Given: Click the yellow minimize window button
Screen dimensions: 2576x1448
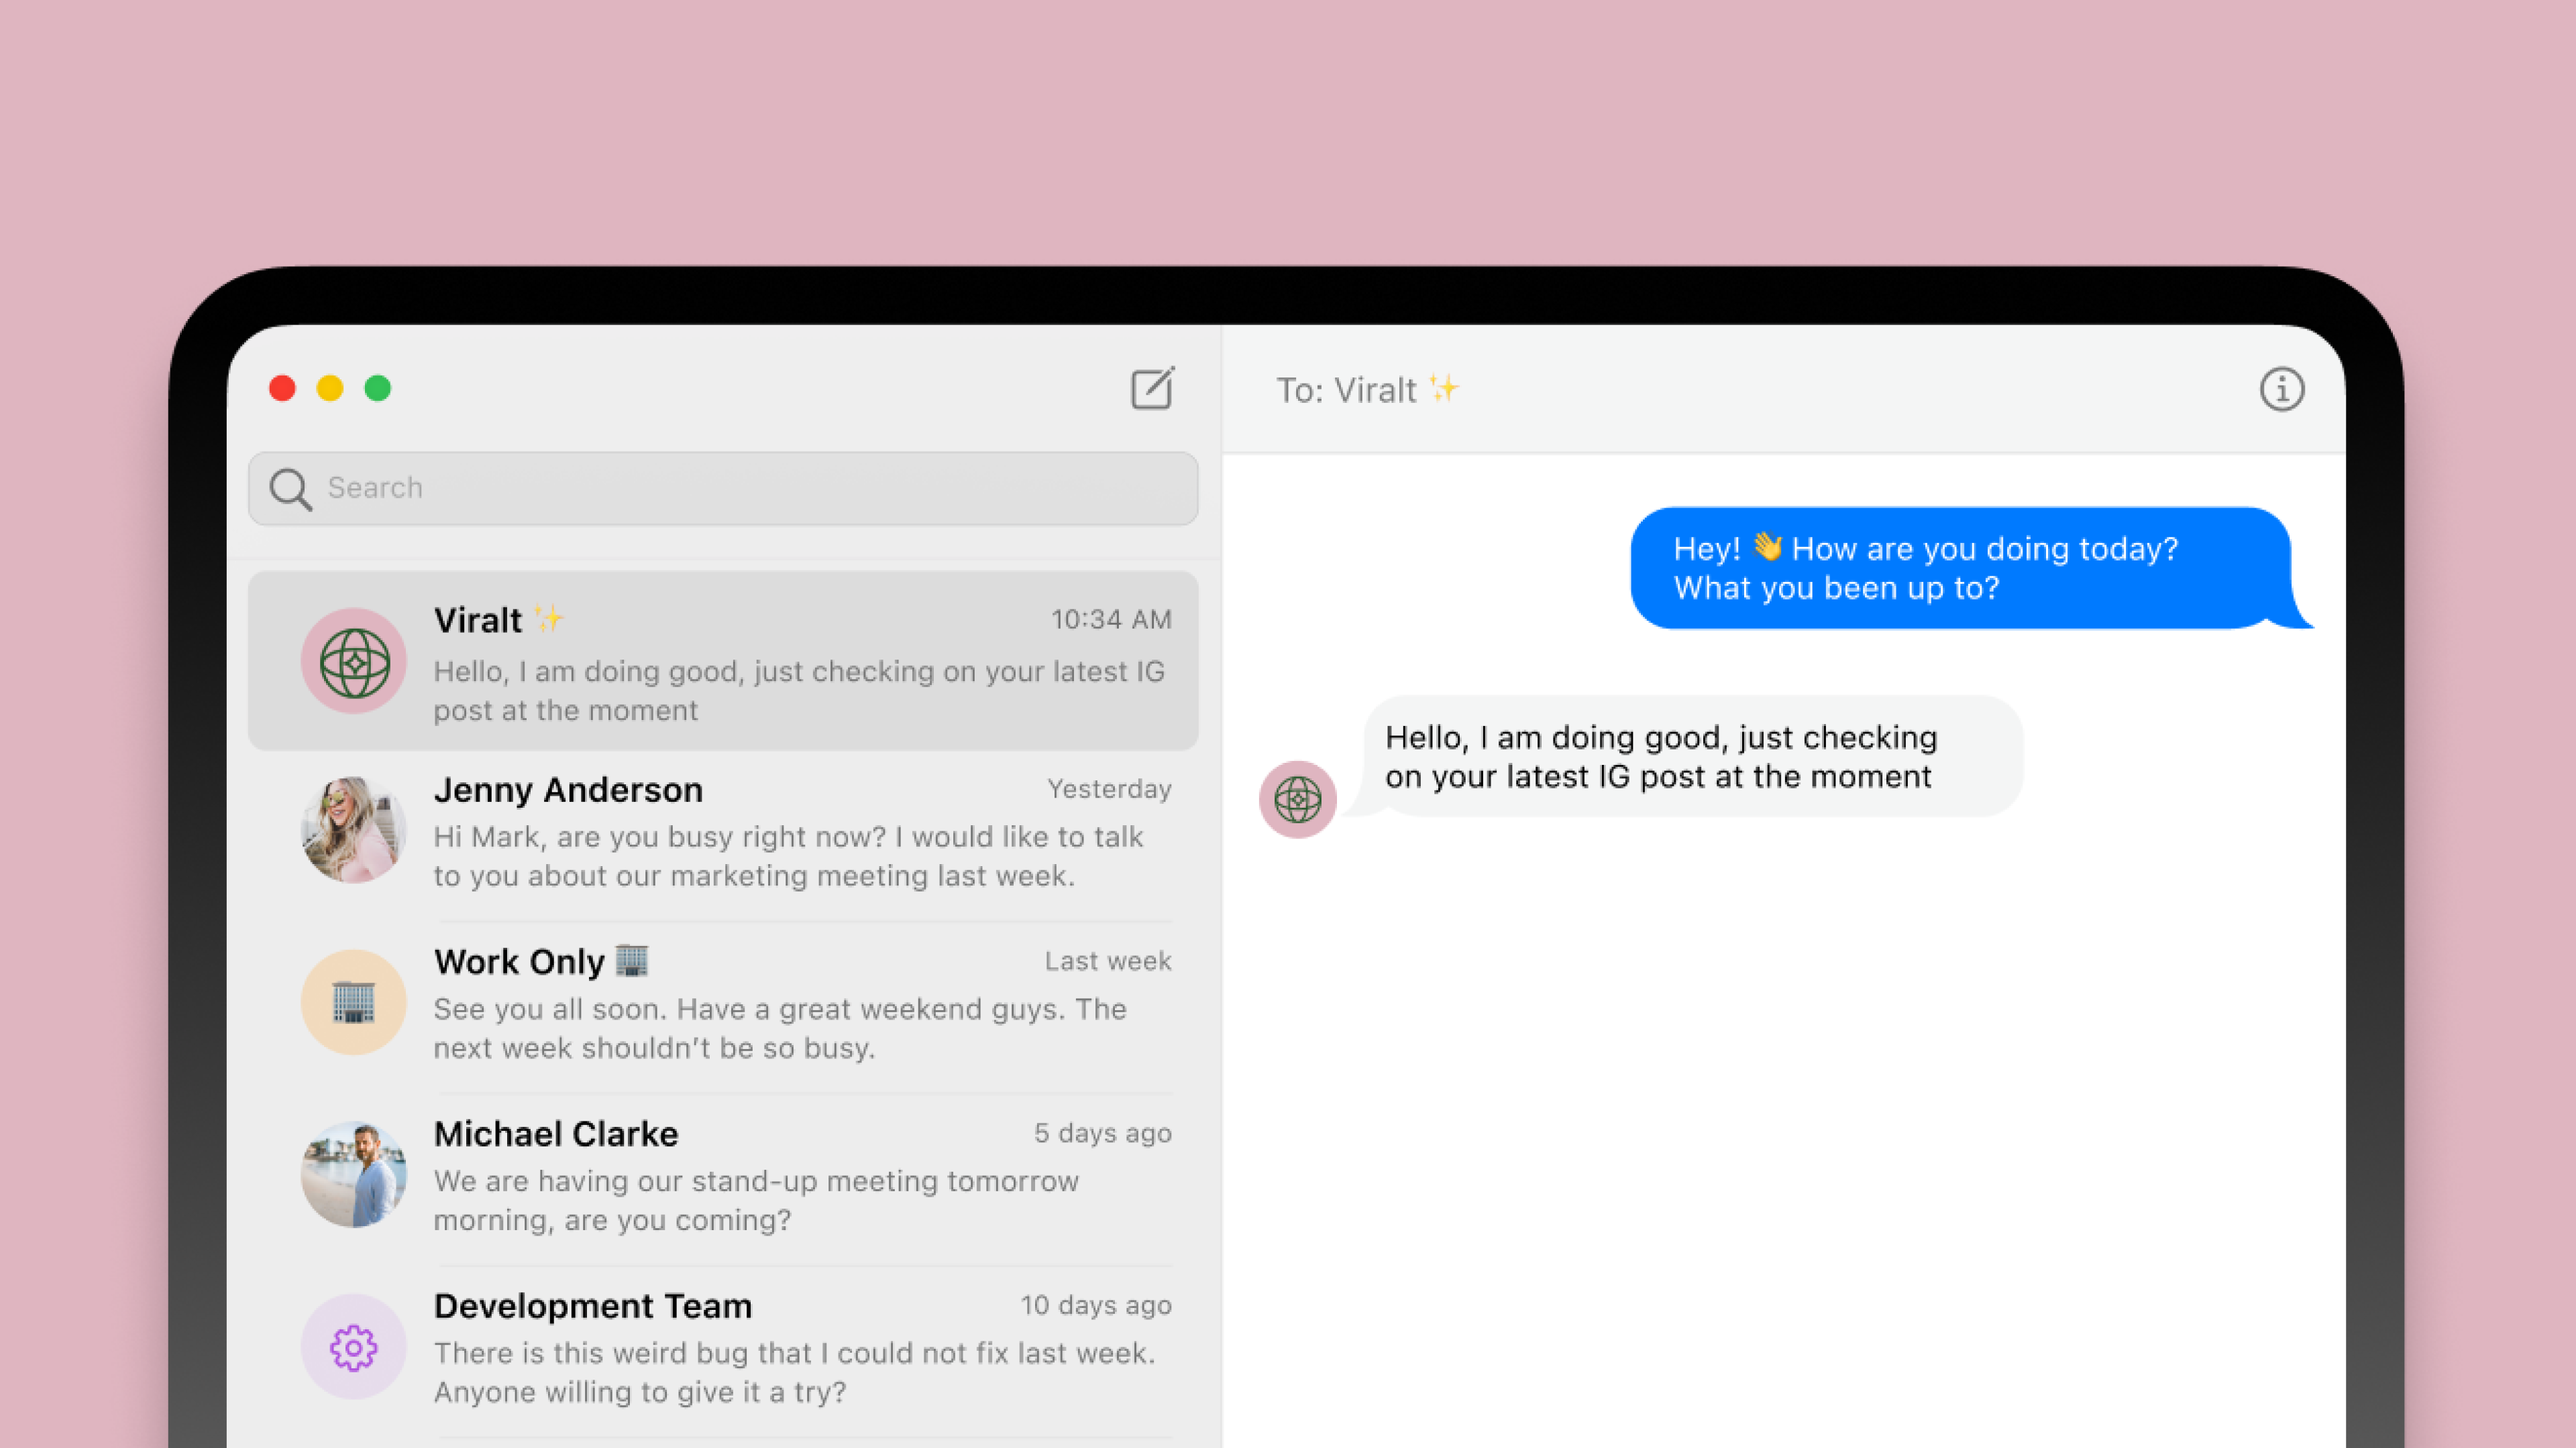Looking at the screenshot, I should [330, 387].
